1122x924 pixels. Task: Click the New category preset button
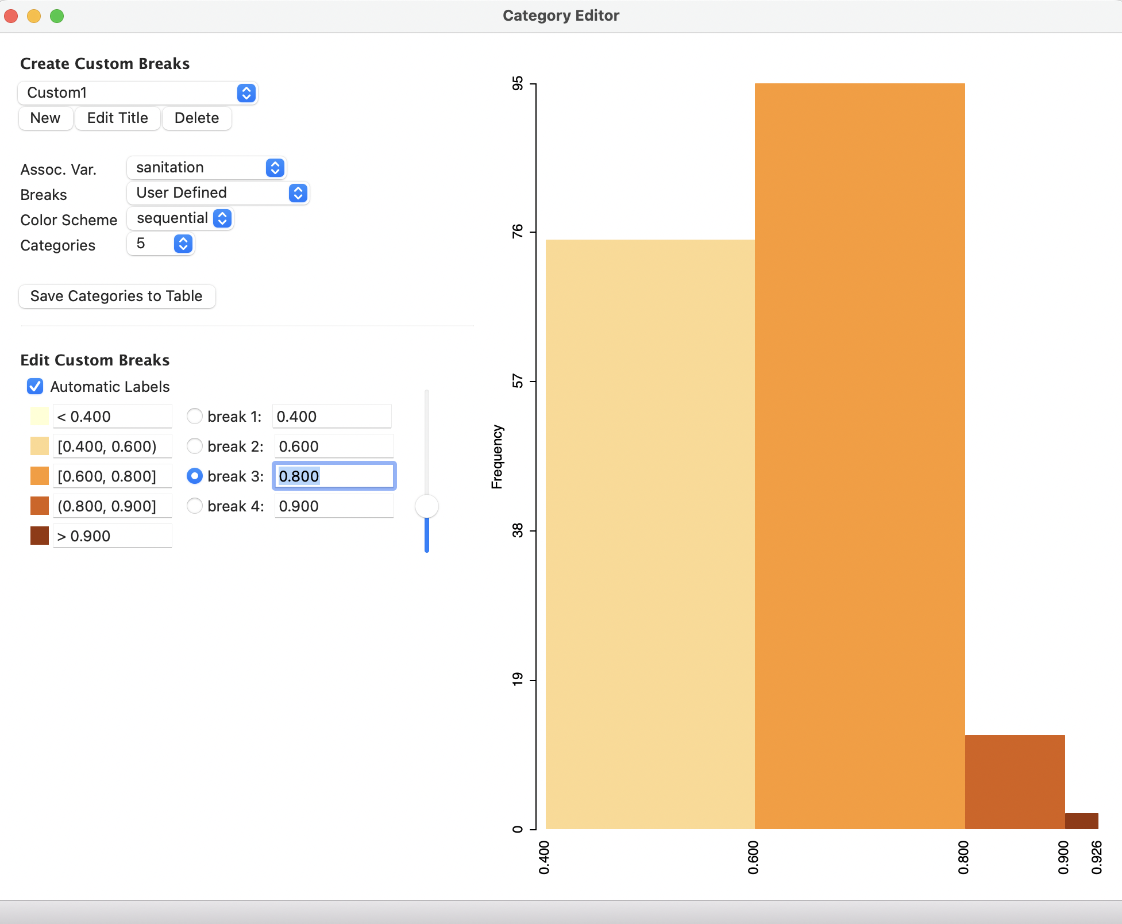click(44, 117)
